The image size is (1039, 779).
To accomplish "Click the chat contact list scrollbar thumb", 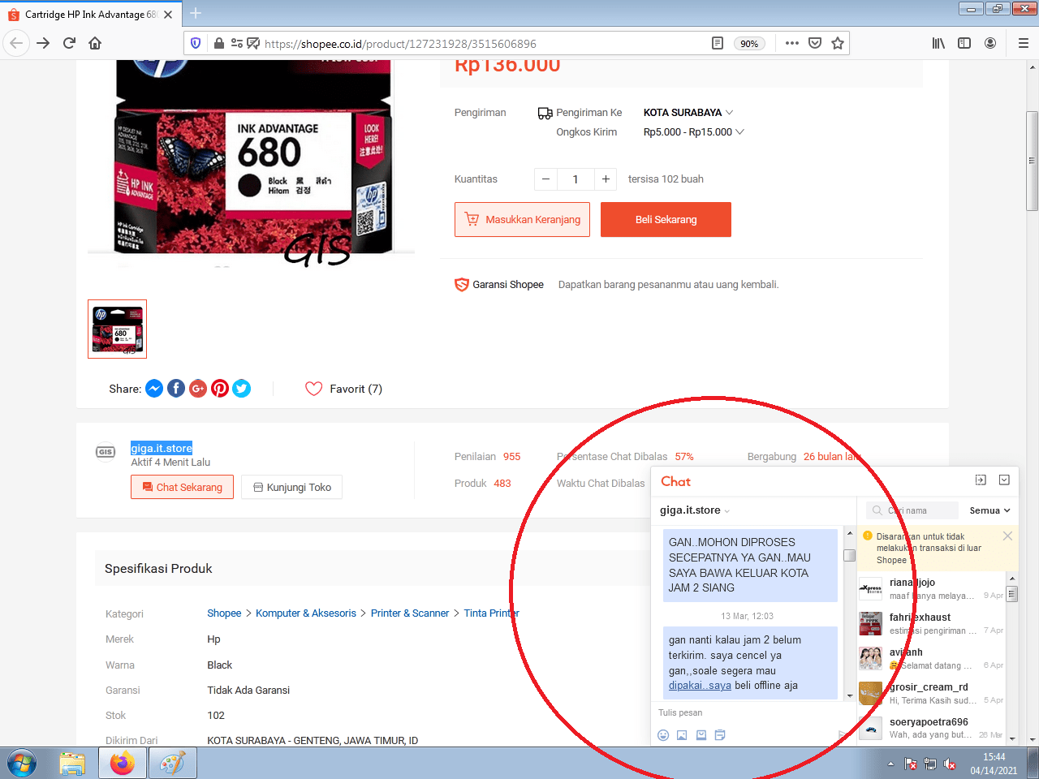I will click(1011, 594).
